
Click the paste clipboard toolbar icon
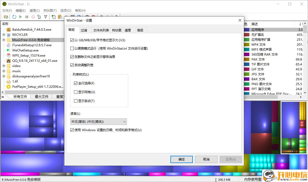tap(60, 17)
